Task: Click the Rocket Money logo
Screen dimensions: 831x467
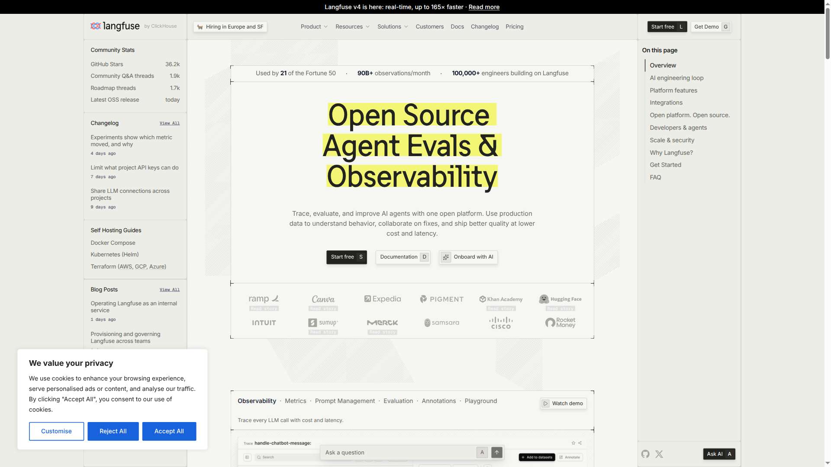Action: tap(560, 323)
